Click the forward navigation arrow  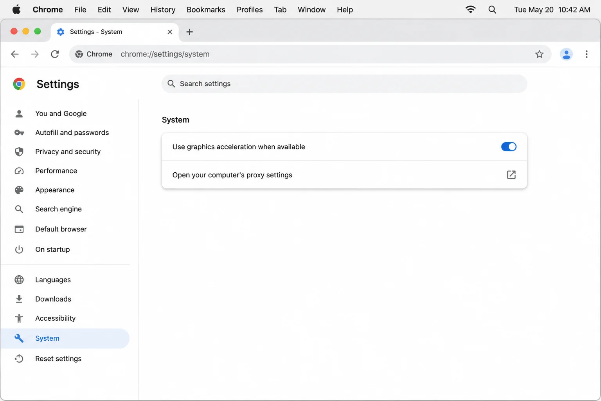click(35, 54)
